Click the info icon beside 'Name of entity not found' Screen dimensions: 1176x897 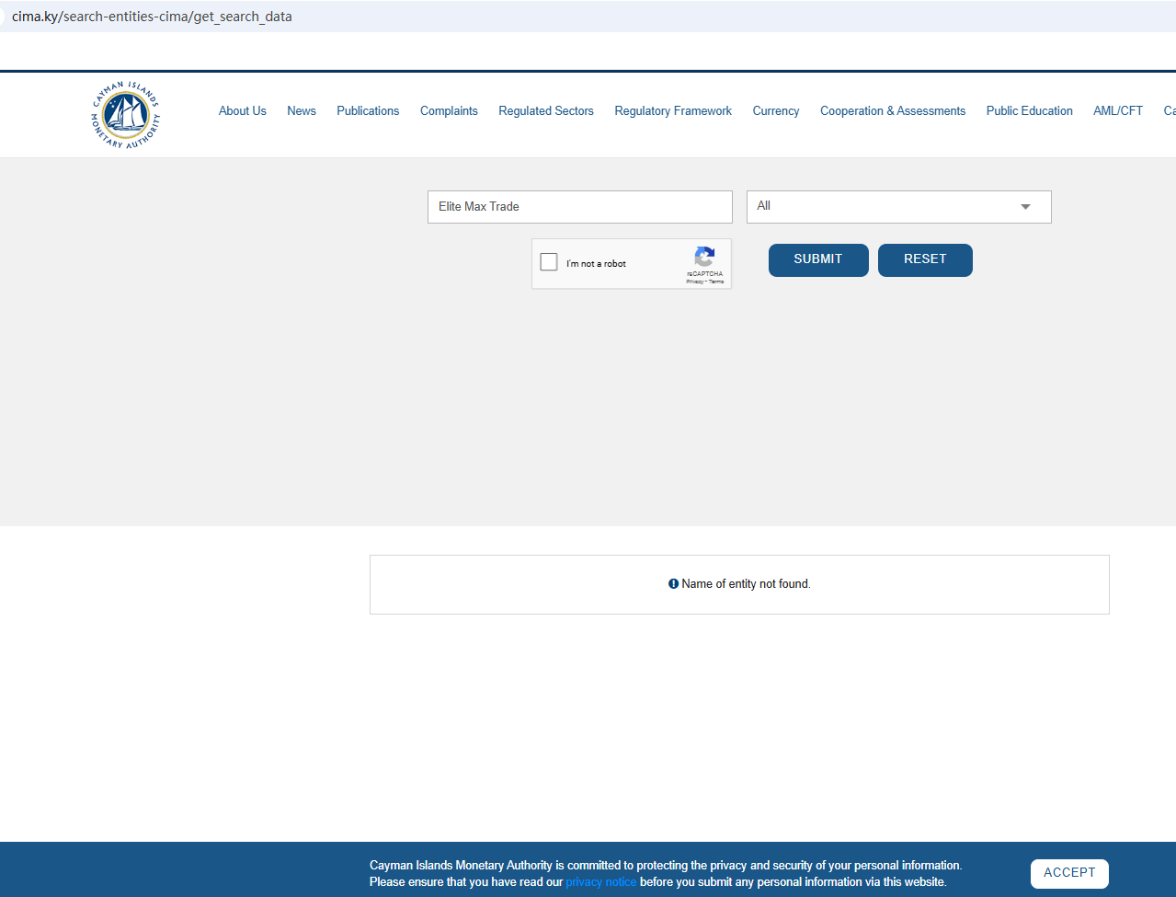(673, 584)
